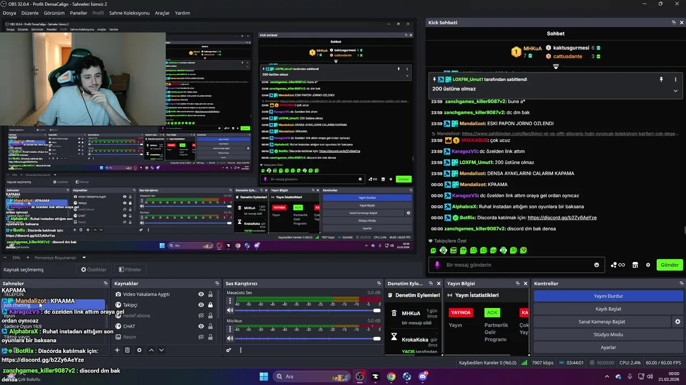686x385 pixels.
Task: Open pinned message kebab menu
Action: (675, 79)
